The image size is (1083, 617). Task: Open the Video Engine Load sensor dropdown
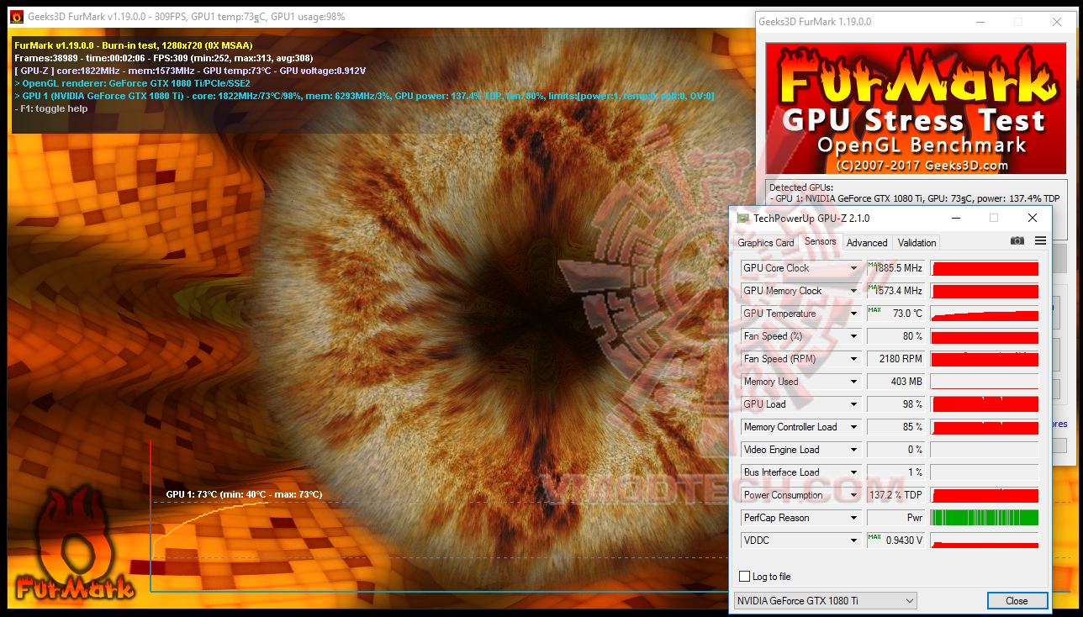853,450
